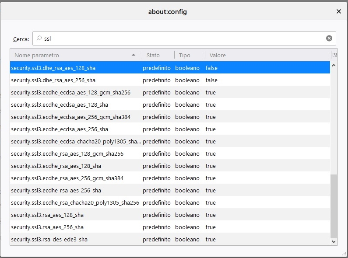Select security.ssl3.ecdhe_ecdsa_aes_128_gcm_sha256 row

click(170, 92)
